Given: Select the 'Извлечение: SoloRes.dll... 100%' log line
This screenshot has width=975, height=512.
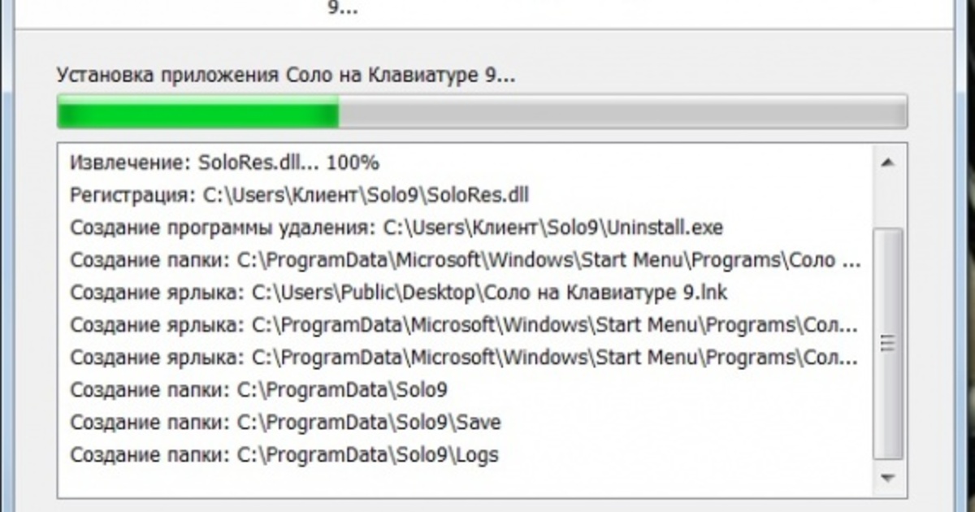Looking at the screenshot, I should tap(225, 163).
